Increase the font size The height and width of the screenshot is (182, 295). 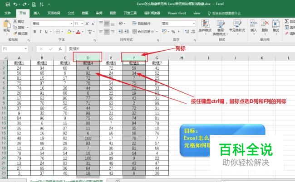pos(87,24)
